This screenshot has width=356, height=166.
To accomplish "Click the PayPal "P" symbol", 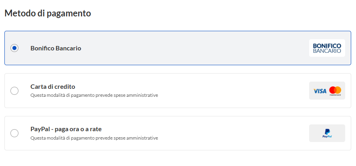I will (327, 131).
